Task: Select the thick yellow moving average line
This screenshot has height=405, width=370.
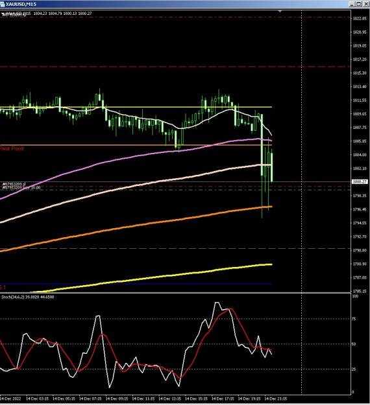Action: [x=155, y=277]
